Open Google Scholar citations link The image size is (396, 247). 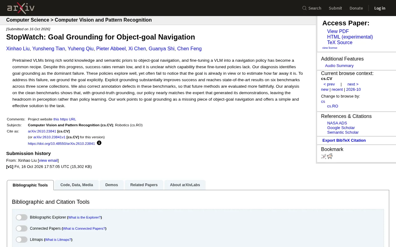tap(341, 128)
